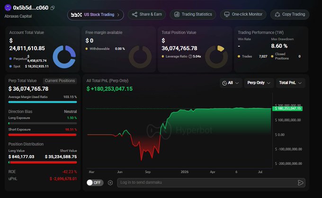Image resolution: width=322 pixels, height=198 pixels.
Task: Click the Position Distribution long/short bar
Action: pyautogui.click(x=43, y=163)
